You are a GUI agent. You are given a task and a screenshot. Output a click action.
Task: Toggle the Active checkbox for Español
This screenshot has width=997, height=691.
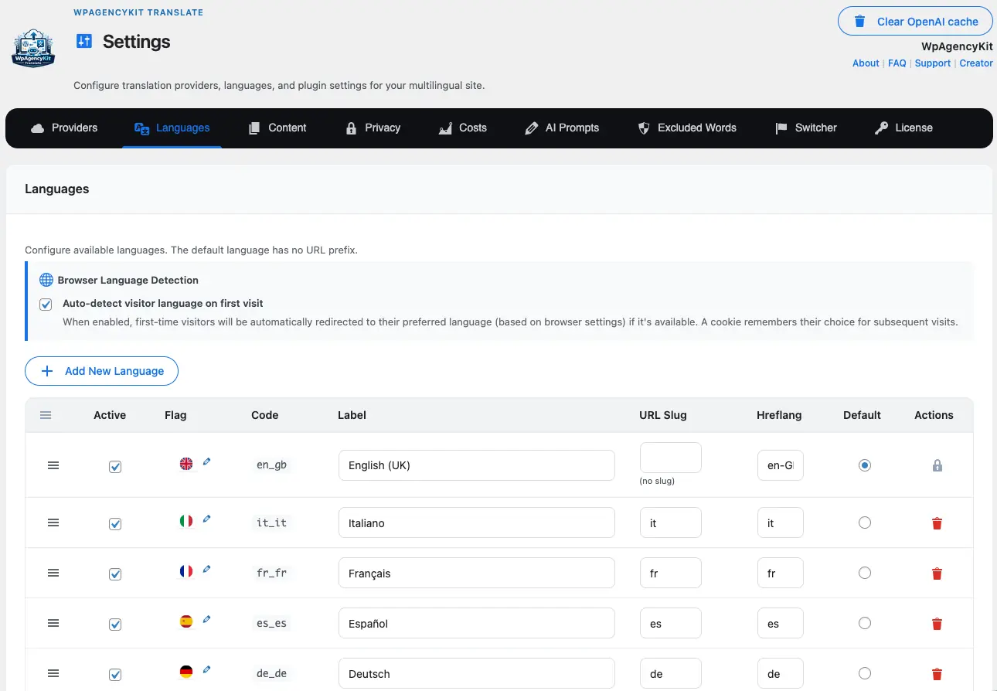tap(115, 625)
